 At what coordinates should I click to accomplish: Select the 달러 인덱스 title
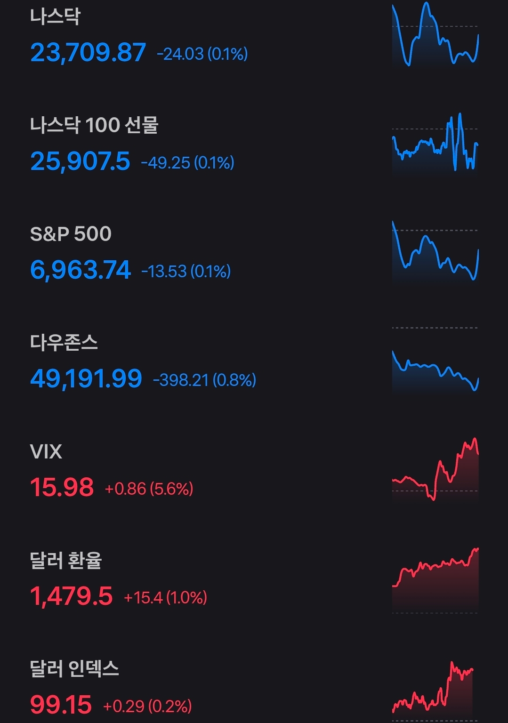tap(74, 669)
